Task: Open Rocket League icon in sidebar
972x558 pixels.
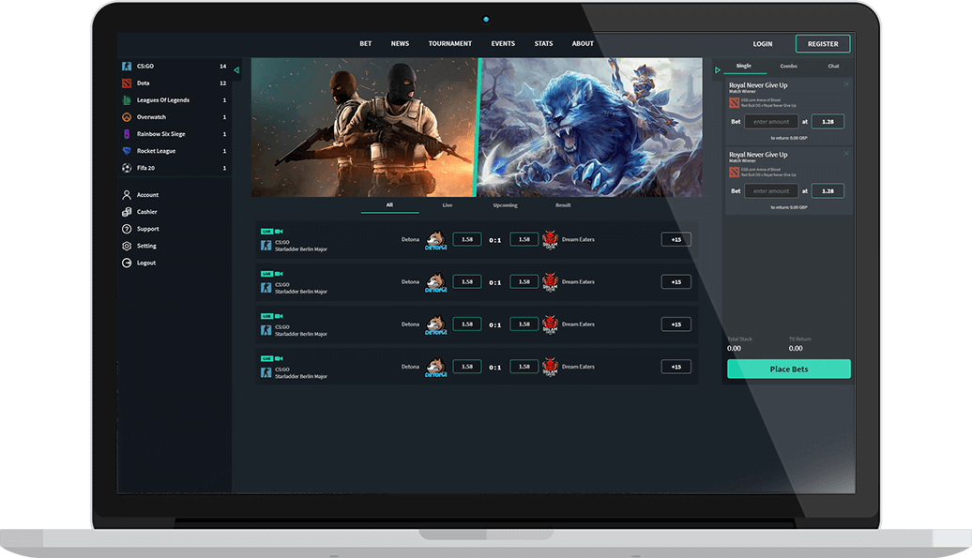Action: click(127, 151)
